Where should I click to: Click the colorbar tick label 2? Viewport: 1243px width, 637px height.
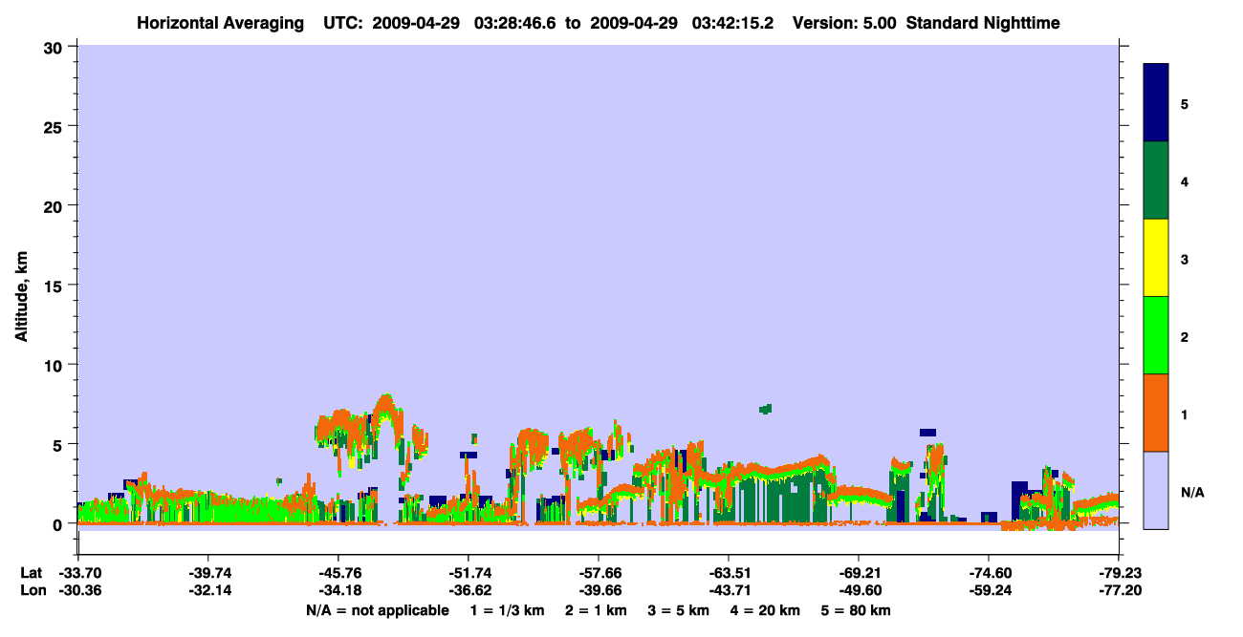click(1185, 336)
